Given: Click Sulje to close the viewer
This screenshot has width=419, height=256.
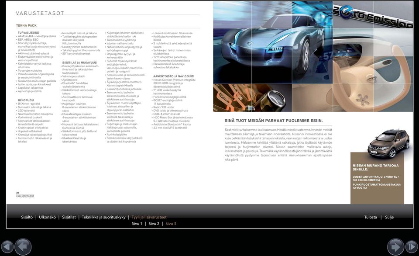Looking at the screenshot, I should point(389,217).
